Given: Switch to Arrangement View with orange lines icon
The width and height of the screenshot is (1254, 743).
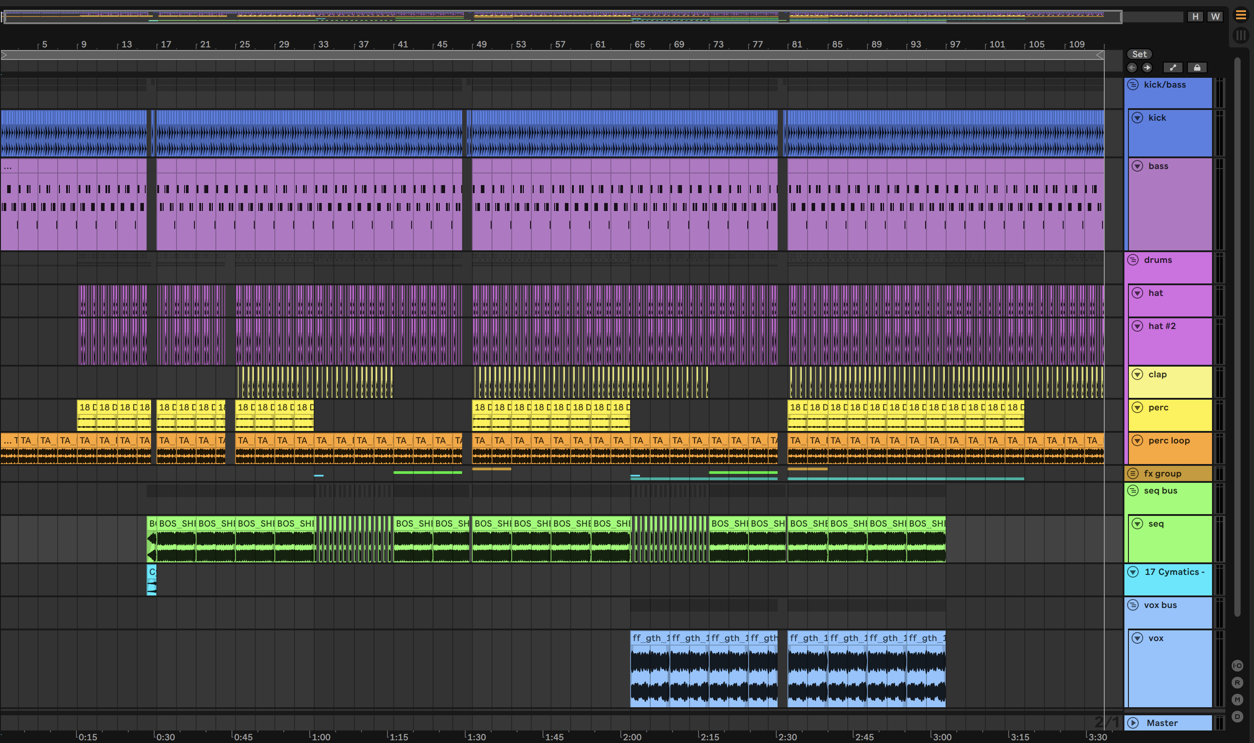Looking at the screenshot, I should pos(1241,15).
